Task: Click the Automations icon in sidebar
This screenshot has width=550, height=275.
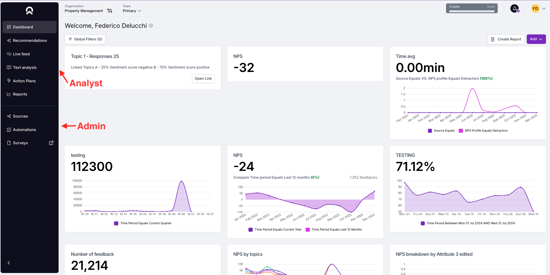Action: point(9,130)
